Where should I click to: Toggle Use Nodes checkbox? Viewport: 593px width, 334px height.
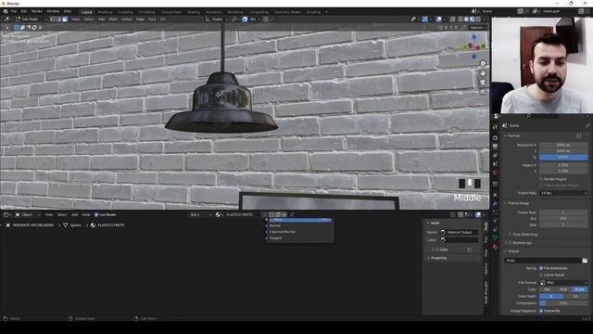pyautogui.click(x=96, y=214)
